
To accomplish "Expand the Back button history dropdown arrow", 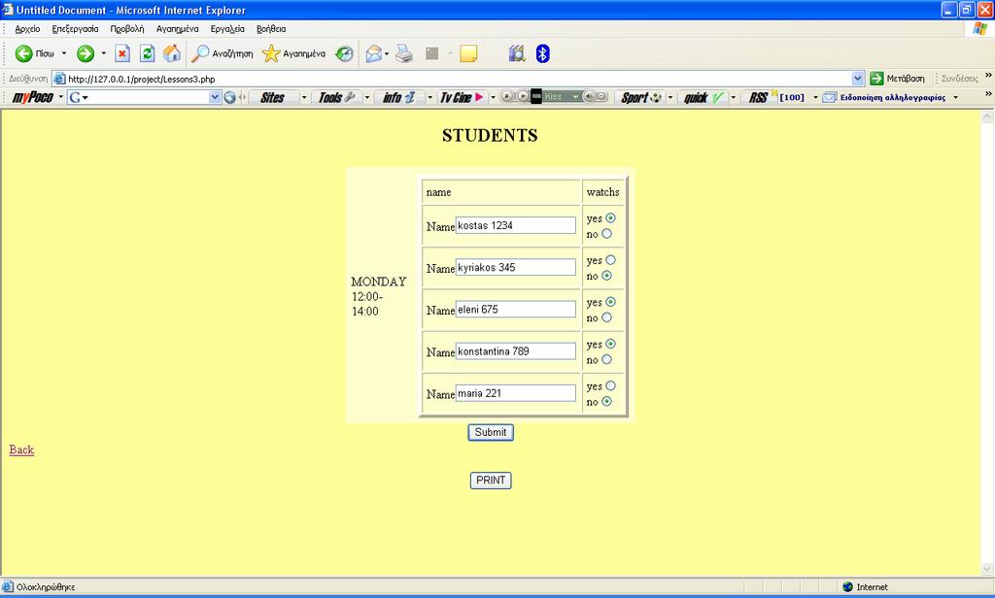I will (64, 54).
